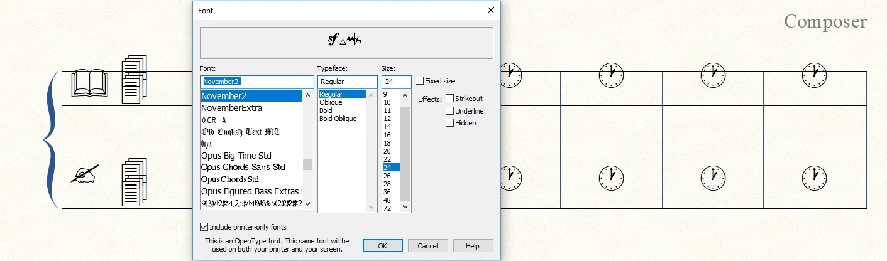The width and height of the screenshot is (887, 261).
Task: Select the stacked pages symbol on the upper staff
Action: click(x=133, y=76)
